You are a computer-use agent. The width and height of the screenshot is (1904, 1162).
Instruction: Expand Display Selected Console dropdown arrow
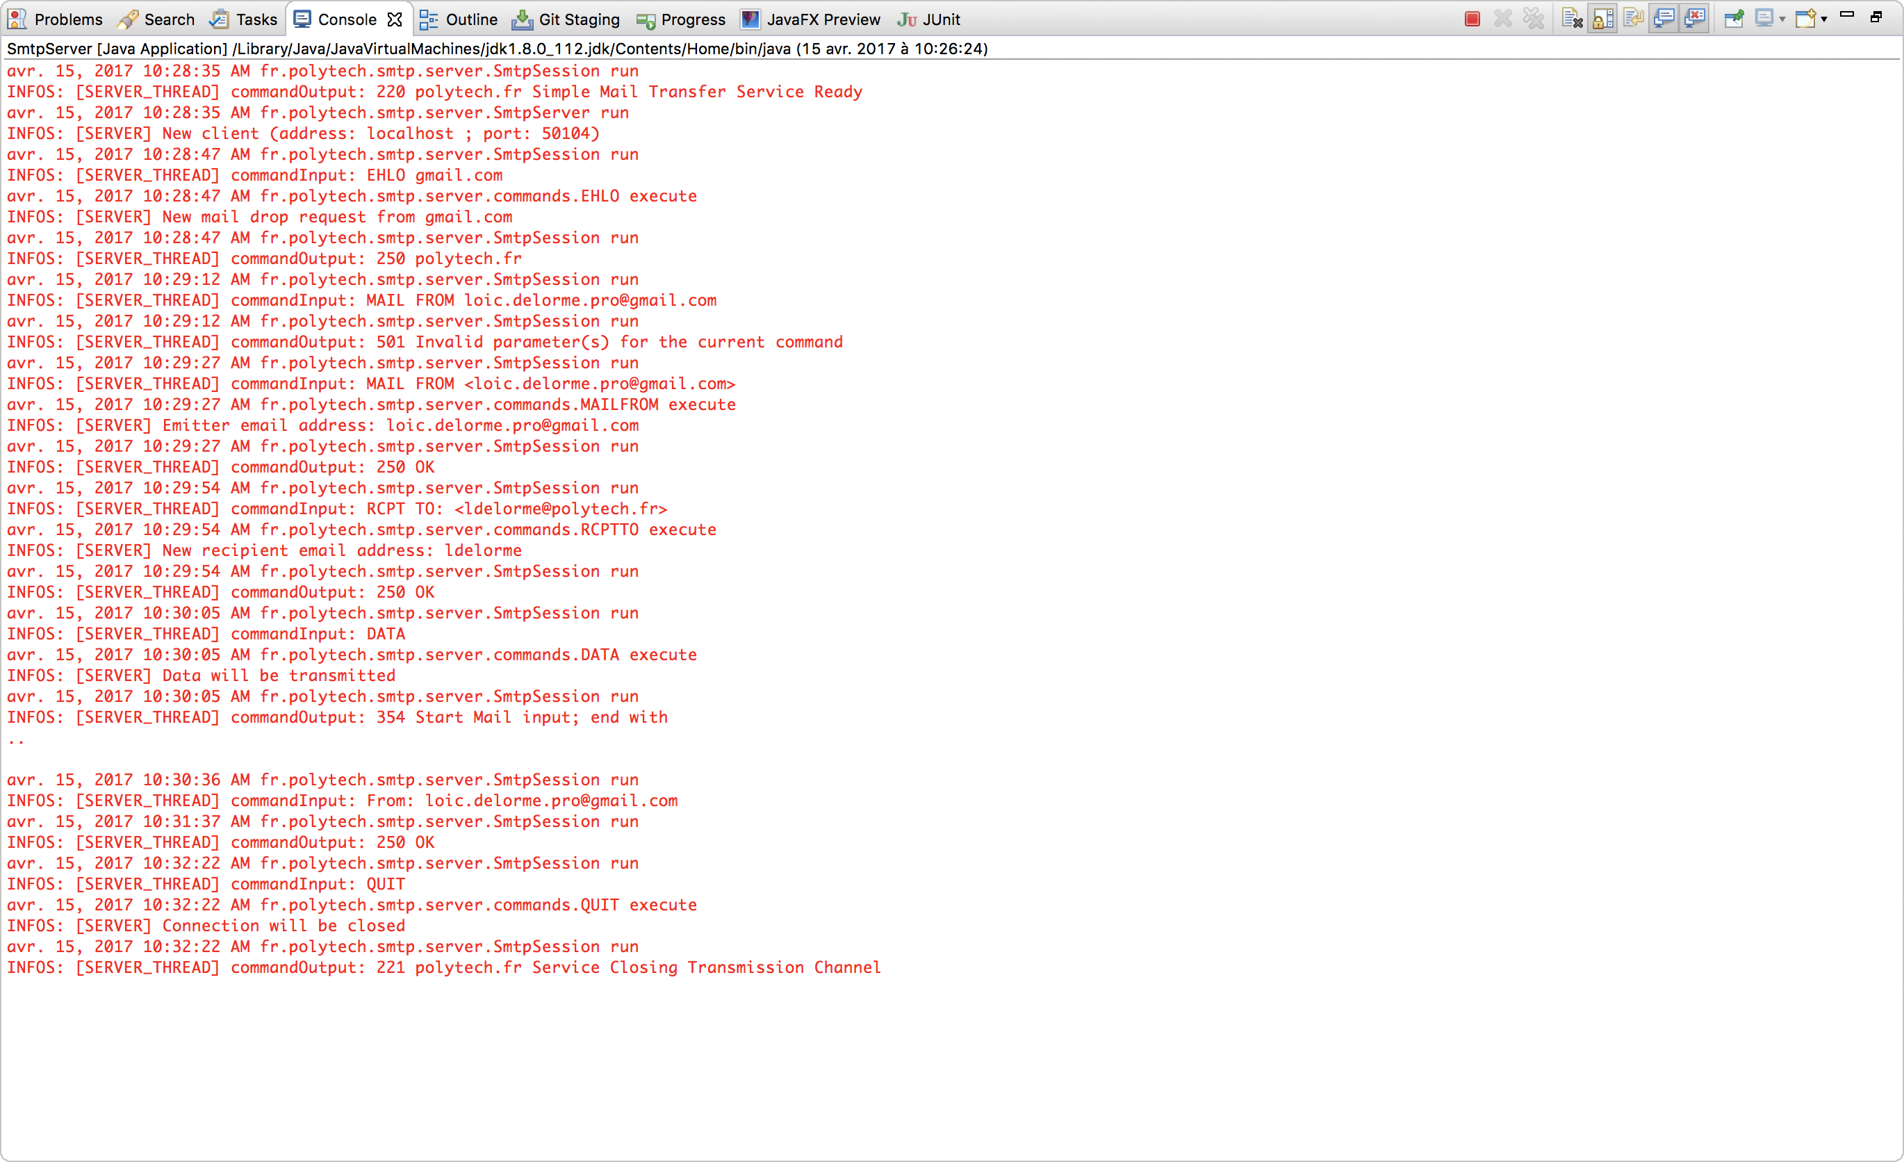coord(1782,19)
